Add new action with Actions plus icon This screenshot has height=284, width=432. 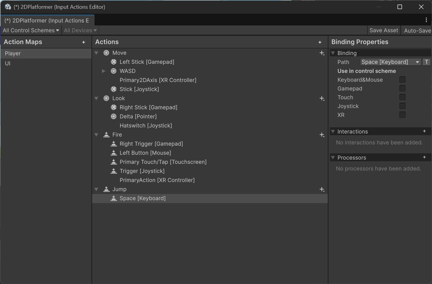click(x=320, y=42)
